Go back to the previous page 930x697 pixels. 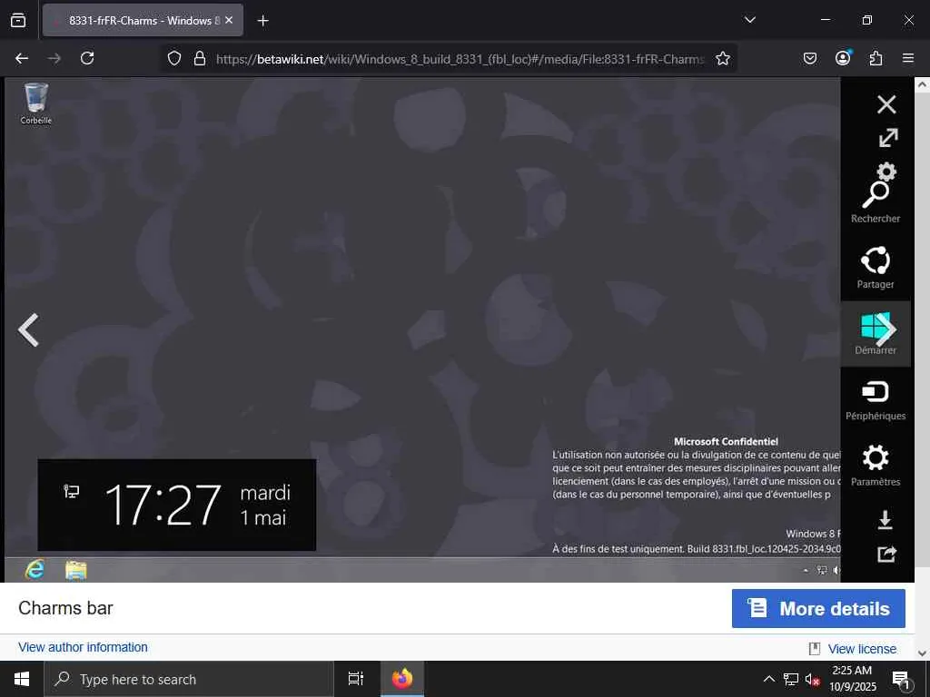22,58
